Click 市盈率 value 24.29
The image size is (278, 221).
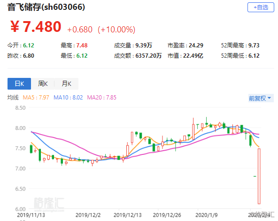[x=196, y=46]
